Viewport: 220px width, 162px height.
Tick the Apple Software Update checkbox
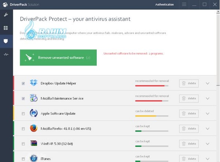[23, 114]
